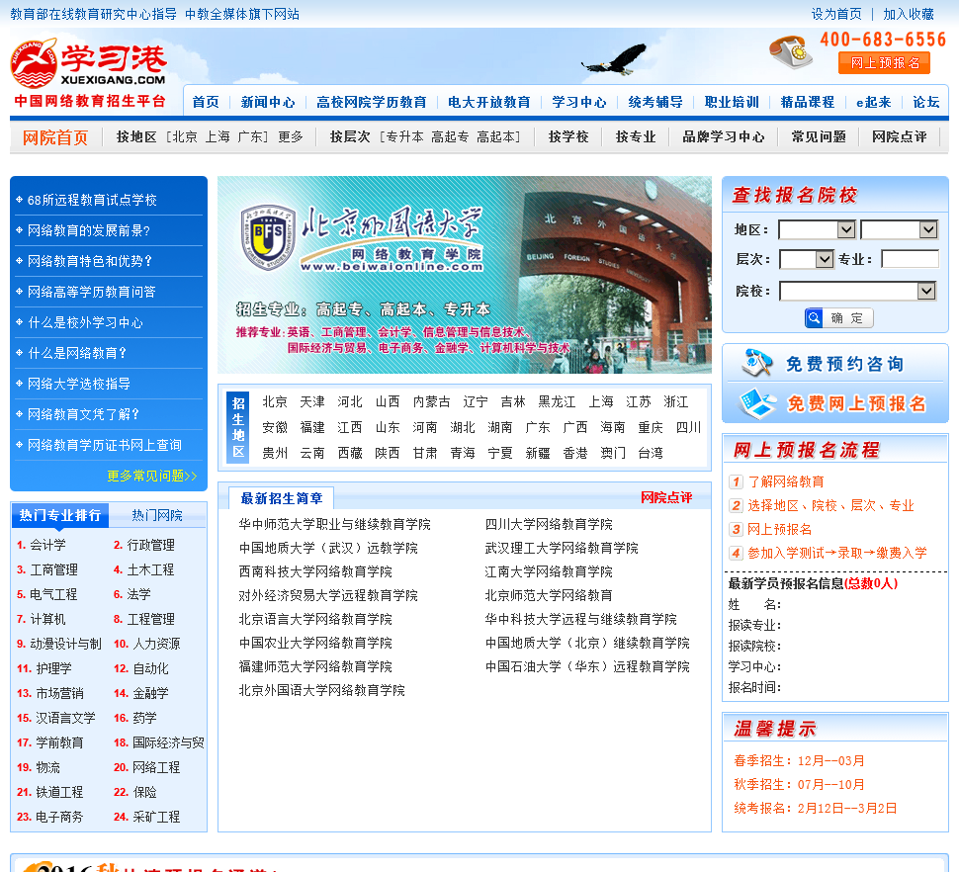This screenshot has height=872, width=959.
Task: Click 土木工程 in major ranking
Action: (150, 569)
